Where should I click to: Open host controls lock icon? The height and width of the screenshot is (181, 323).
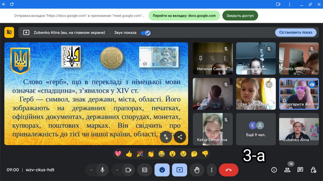313,170
